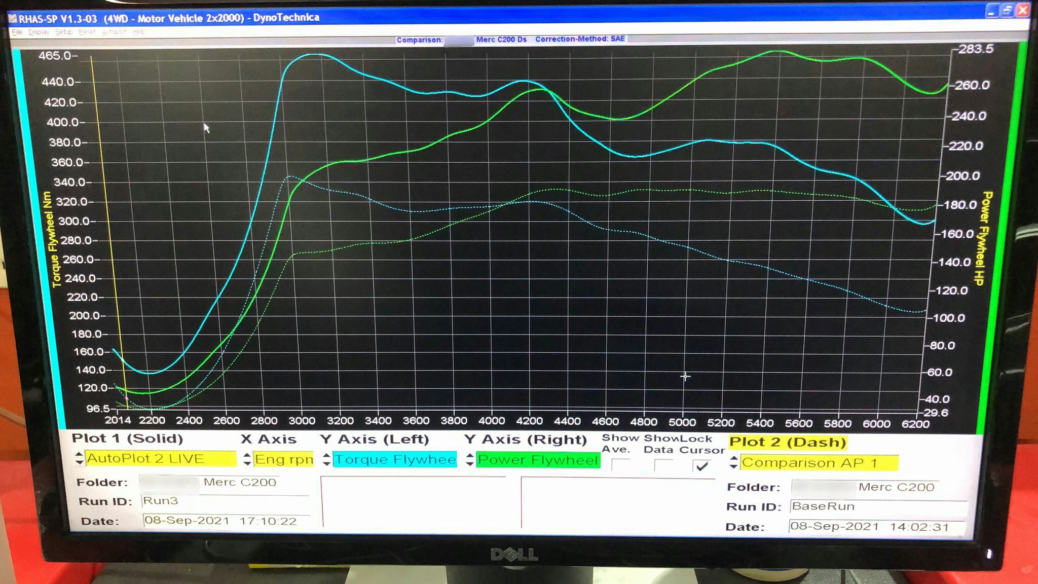Image resolution: width=1038 pixels, height=584 pixels.
Task: Open the Display menu
Action: (x=39, y=32)
